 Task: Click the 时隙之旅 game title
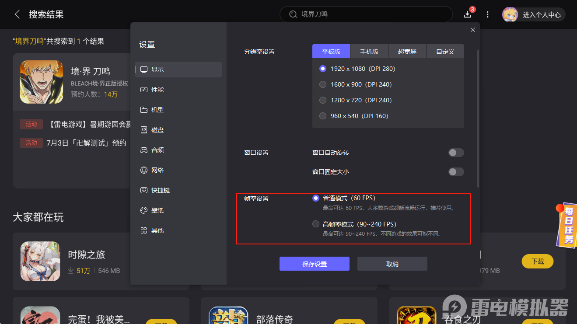pos(87,254)
